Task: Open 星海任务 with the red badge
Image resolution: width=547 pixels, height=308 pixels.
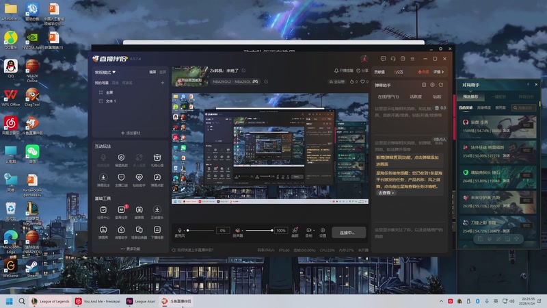Action: pos(121,212)
